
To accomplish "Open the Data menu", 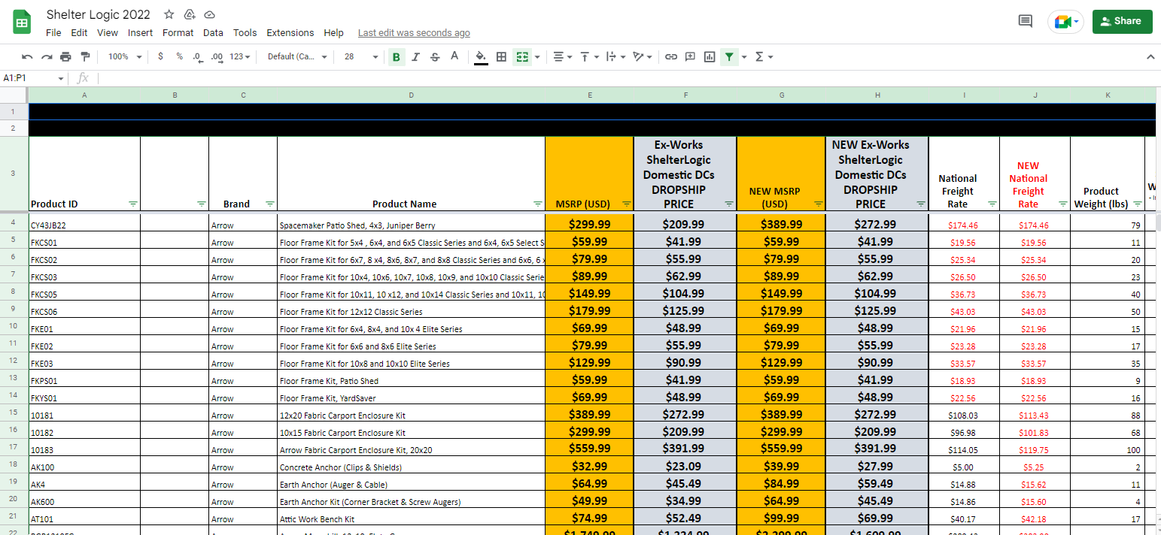I will point(213,33).
